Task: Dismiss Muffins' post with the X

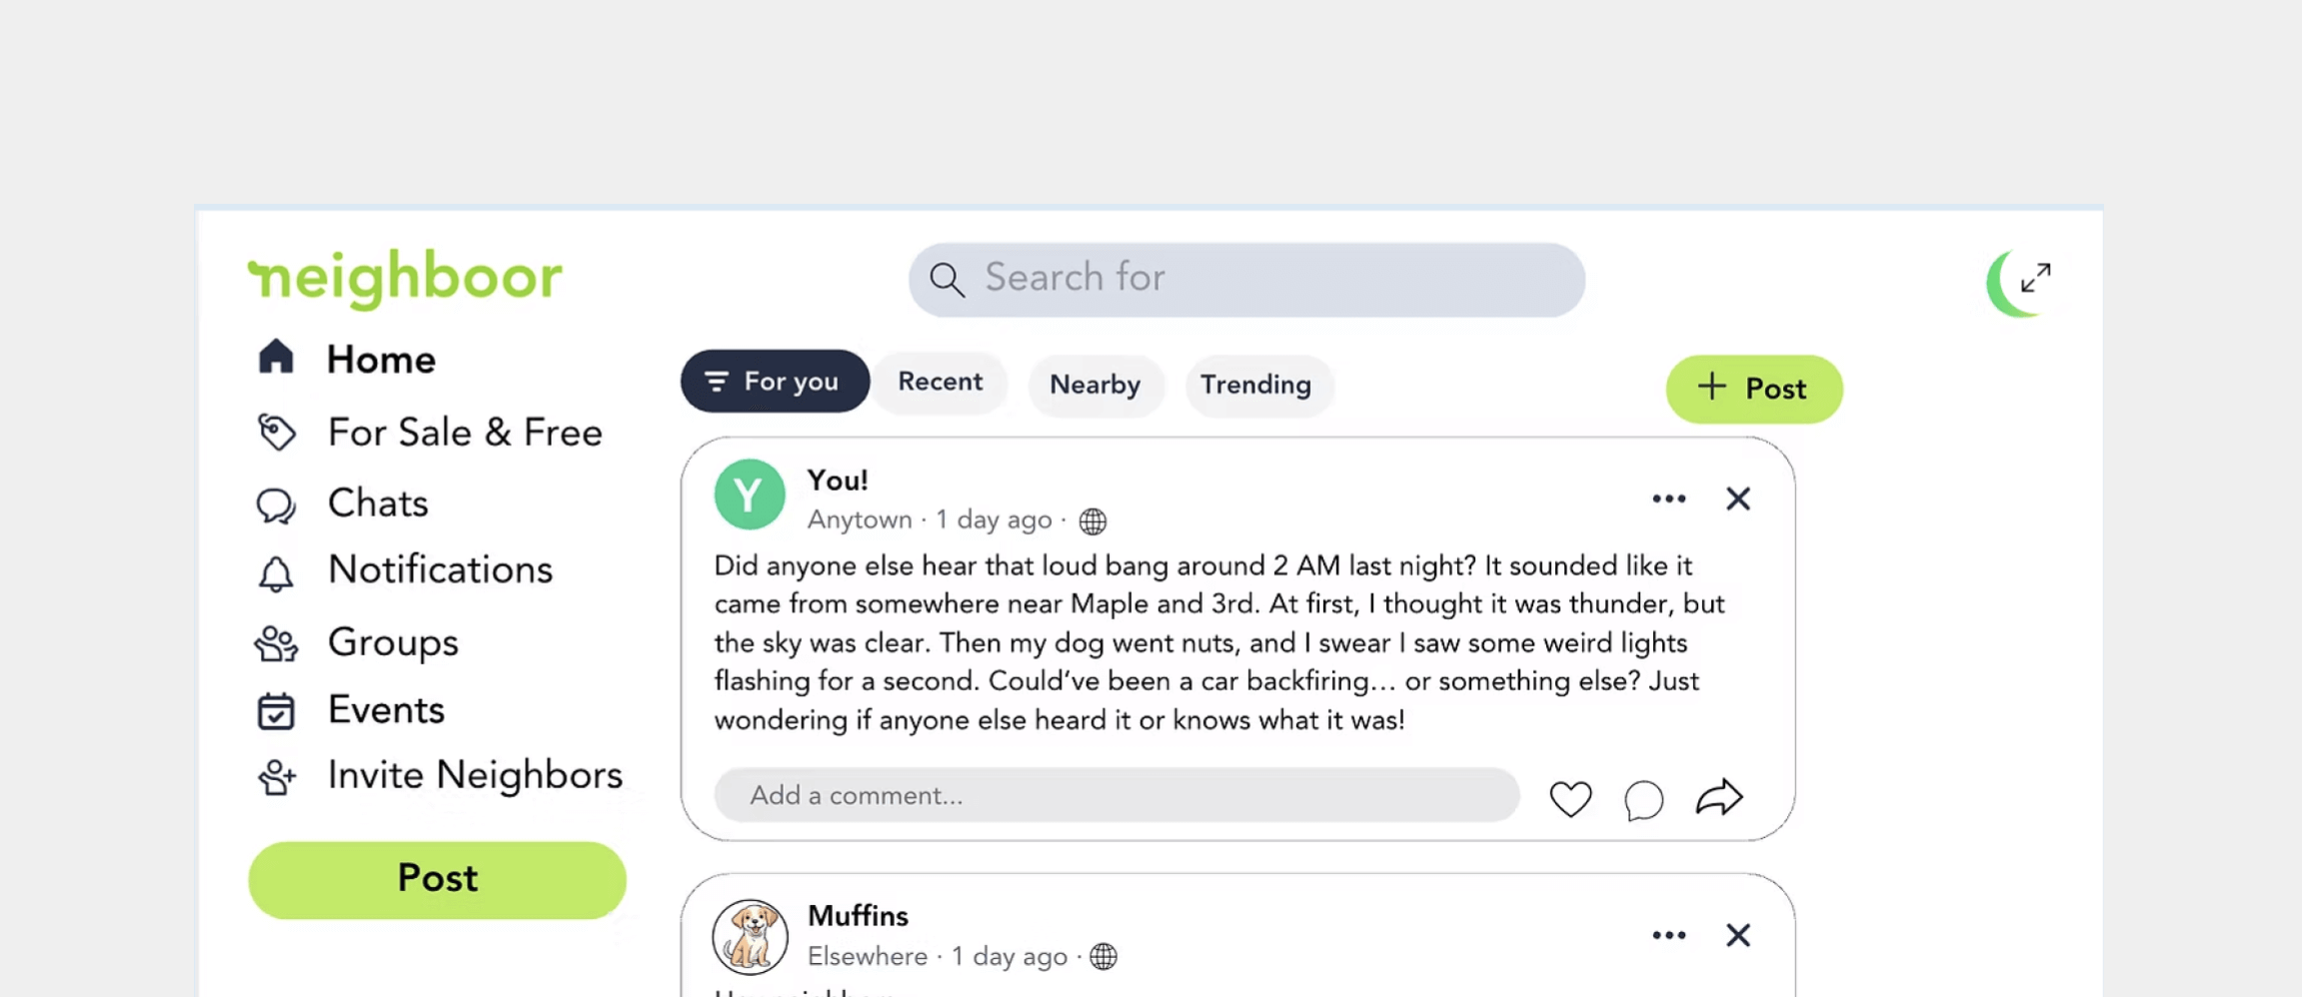Action: tap(1738, 935)
